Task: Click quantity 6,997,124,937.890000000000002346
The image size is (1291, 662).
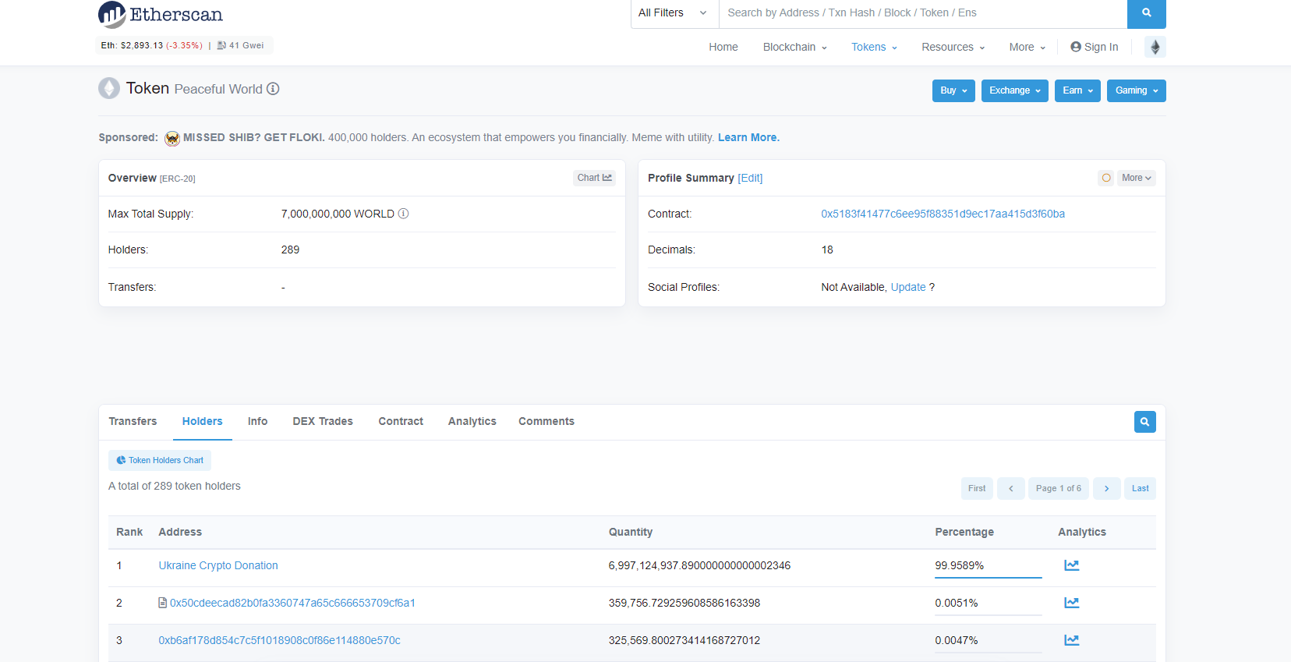Action: (x=699, y=565)
